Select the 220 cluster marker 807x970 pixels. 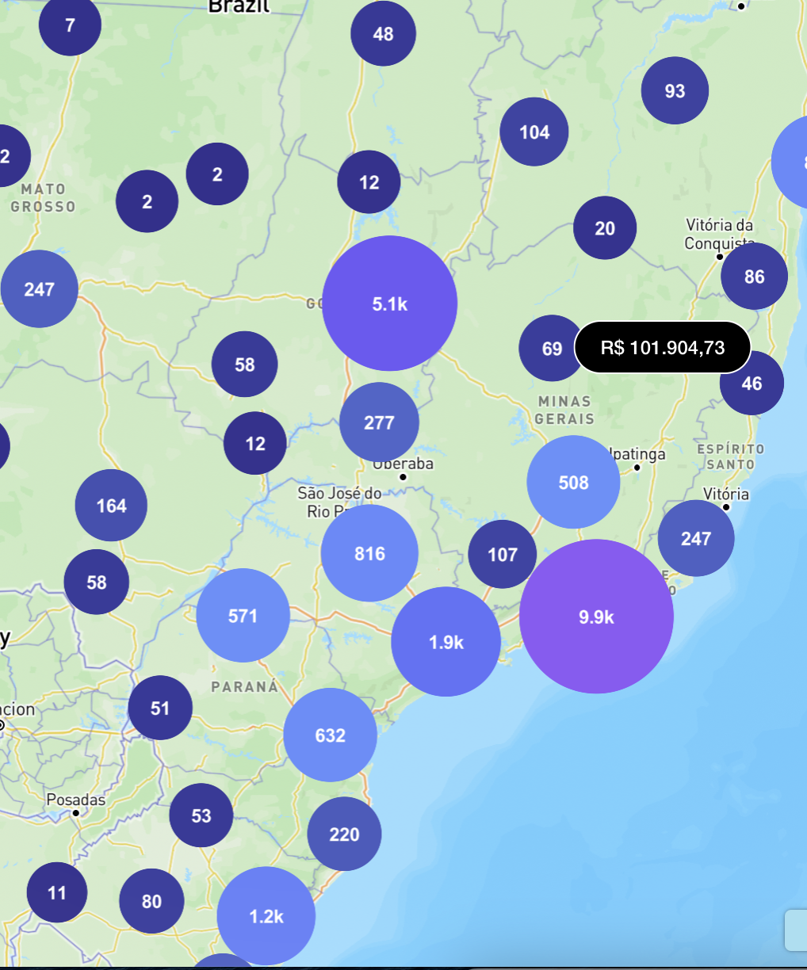coord(344,834)
